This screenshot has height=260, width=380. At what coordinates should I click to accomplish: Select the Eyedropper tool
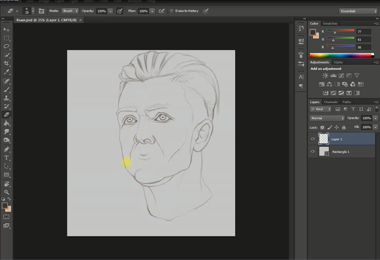[x=6, y=72]
